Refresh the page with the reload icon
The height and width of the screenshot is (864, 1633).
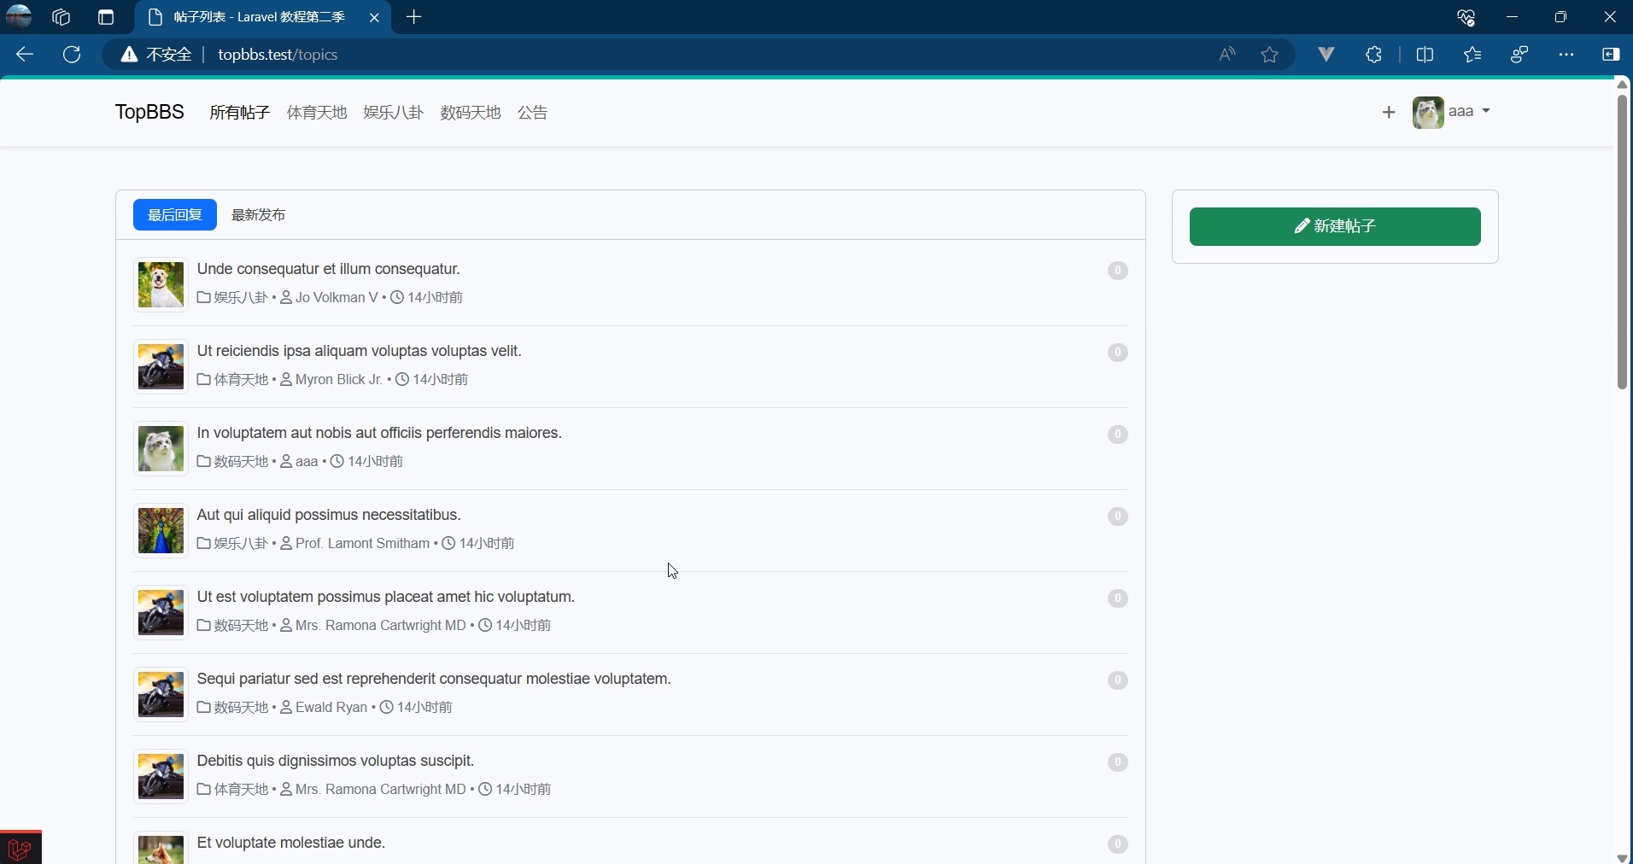pyautogui.click(x=73, y=55)
